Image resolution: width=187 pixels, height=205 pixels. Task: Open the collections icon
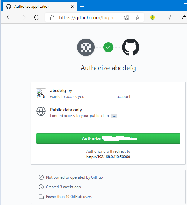184,17
